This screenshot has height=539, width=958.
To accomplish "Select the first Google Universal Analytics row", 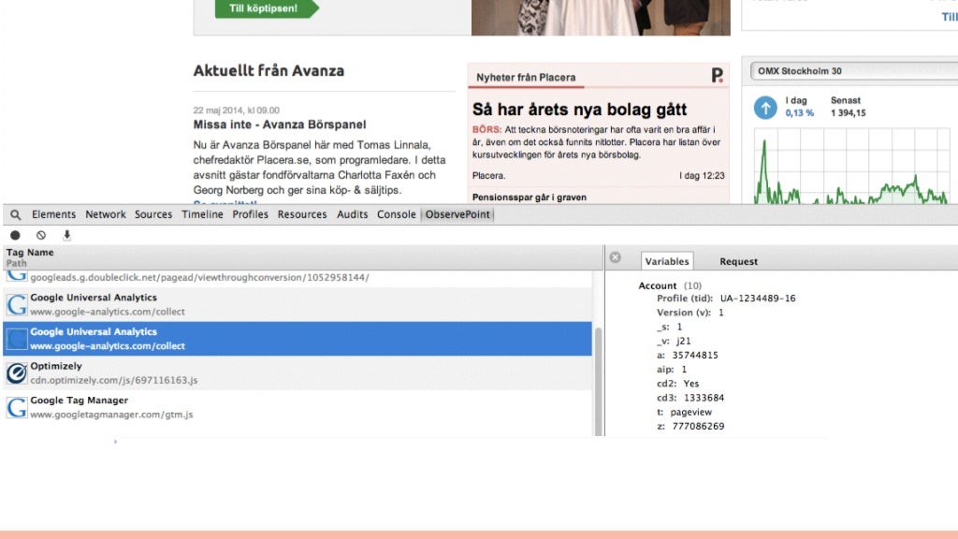I will 298,304.
